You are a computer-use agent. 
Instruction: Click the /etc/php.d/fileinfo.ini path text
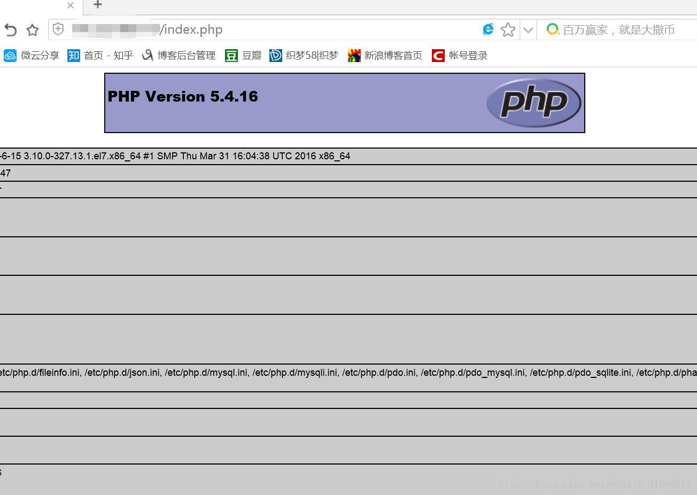[41, 373]
